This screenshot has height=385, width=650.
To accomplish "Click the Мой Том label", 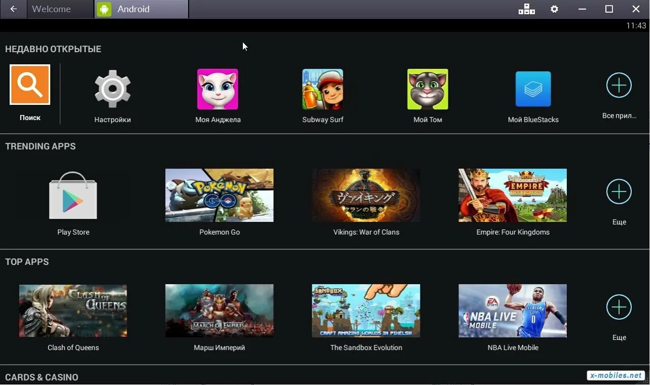I will 428,120.
